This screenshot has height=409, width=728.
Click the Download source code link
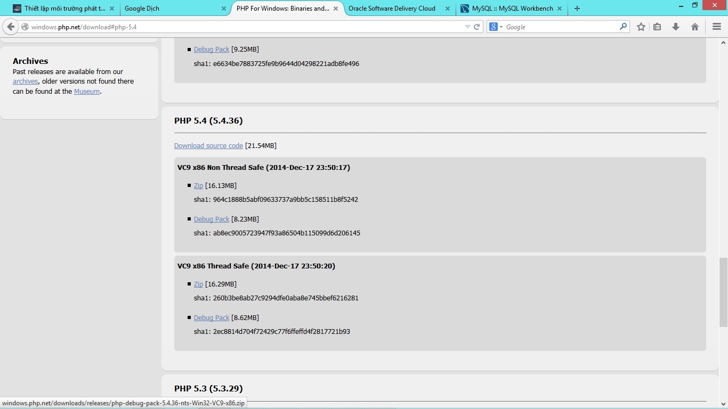coord(208,146)
